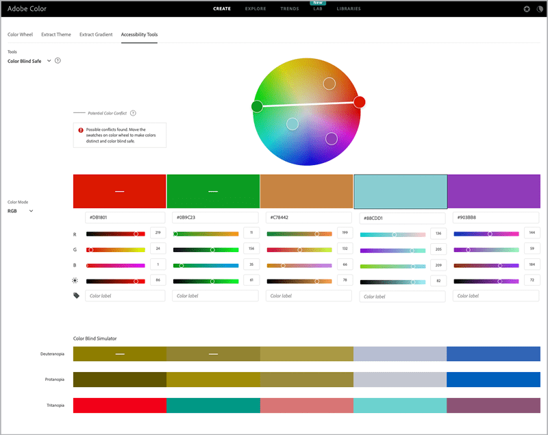Image resolution: width=548 pixels, height=435 pixels.
Task: Click the Color label field under light blue color
Action: point(402,297)
